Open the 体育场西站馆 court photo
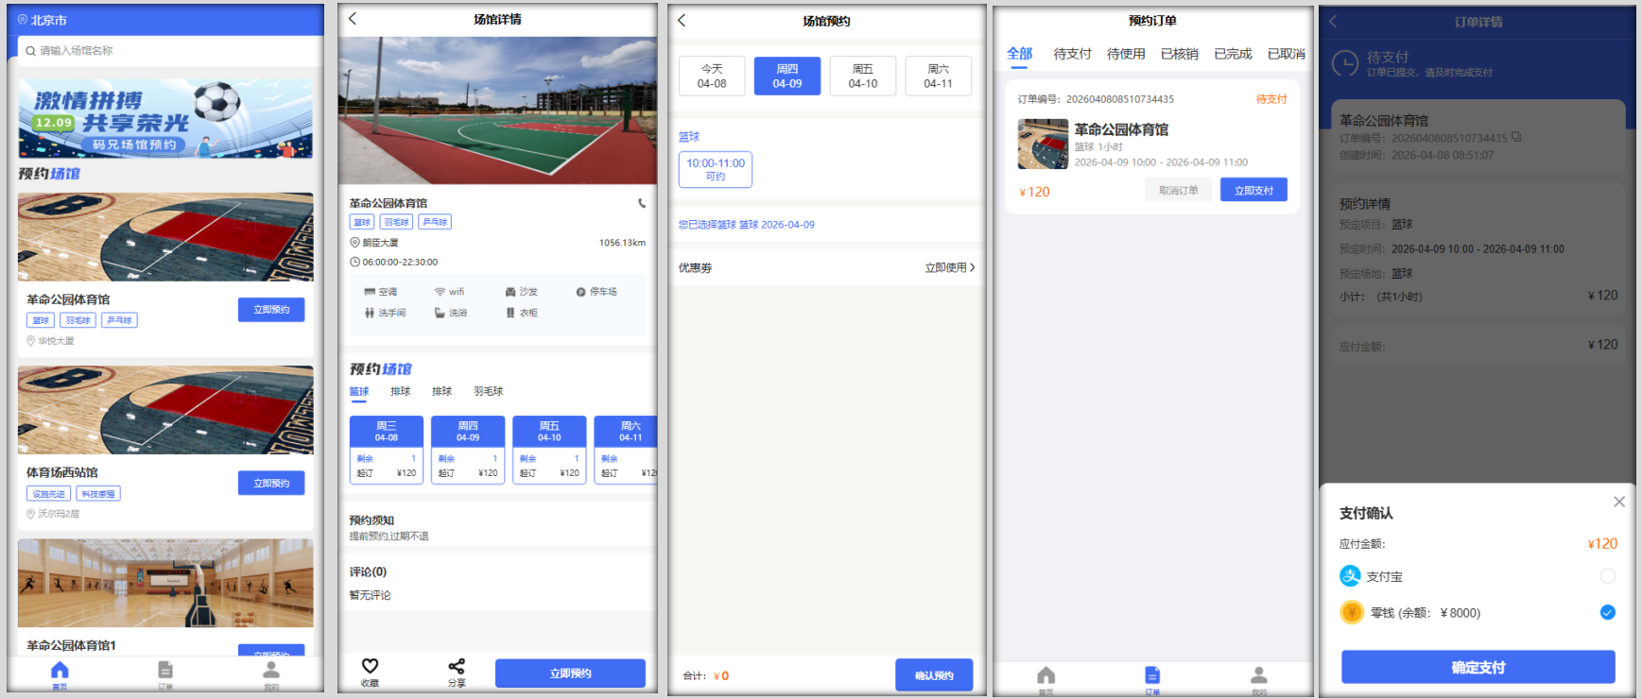Screen dimensions: 1642x699 pos(165,410)
